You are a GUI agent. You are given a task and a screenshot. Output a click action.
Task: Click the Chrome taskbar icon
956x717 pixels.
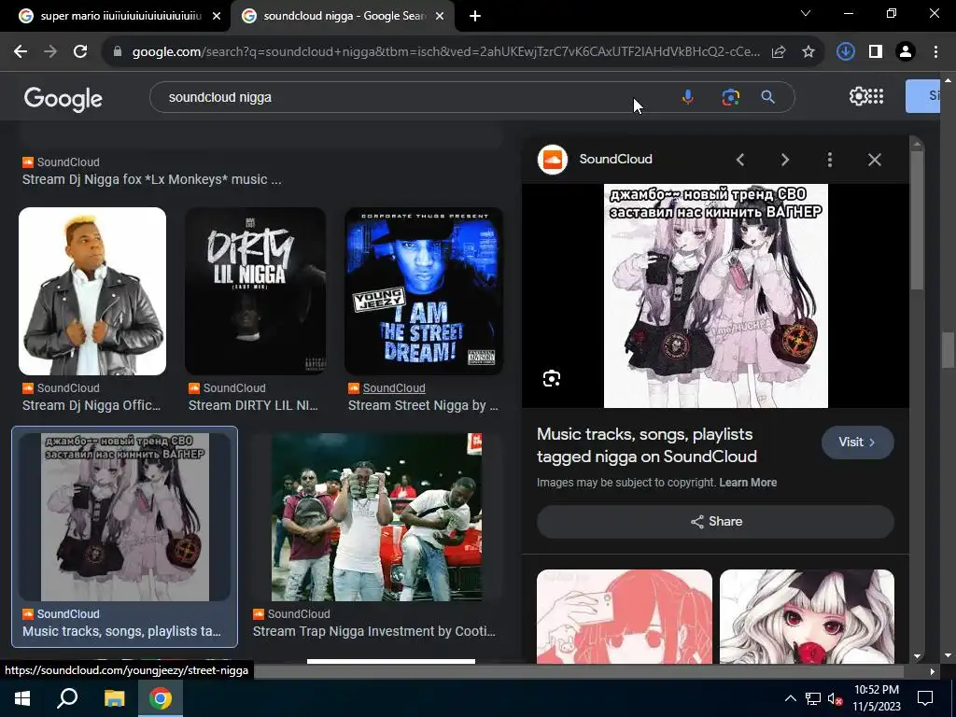[x=161, y=698]
